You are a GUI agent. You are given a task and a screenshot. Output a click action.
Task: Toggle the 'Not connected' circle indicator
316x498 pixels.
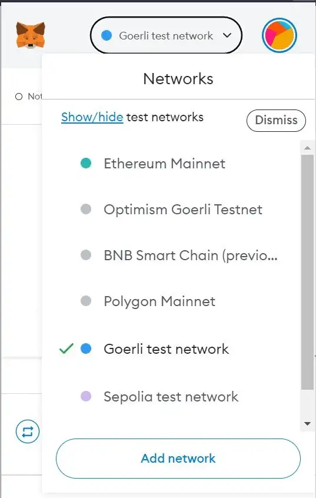(19, 97)
